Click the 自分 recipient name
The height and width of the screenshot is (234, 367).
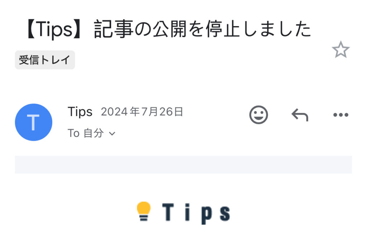(94, 133)
